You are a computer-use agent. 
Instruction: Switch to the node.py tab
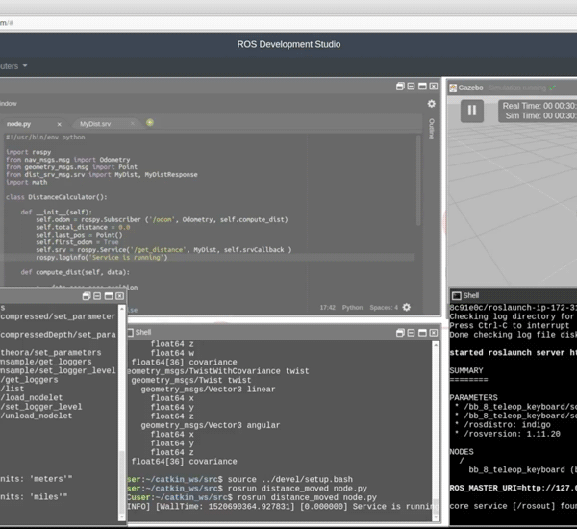(x=19, y=124)
